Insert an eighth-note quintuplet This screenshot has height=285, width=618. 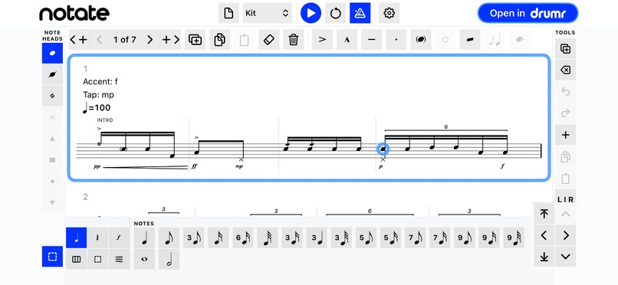tap(366, 237)
